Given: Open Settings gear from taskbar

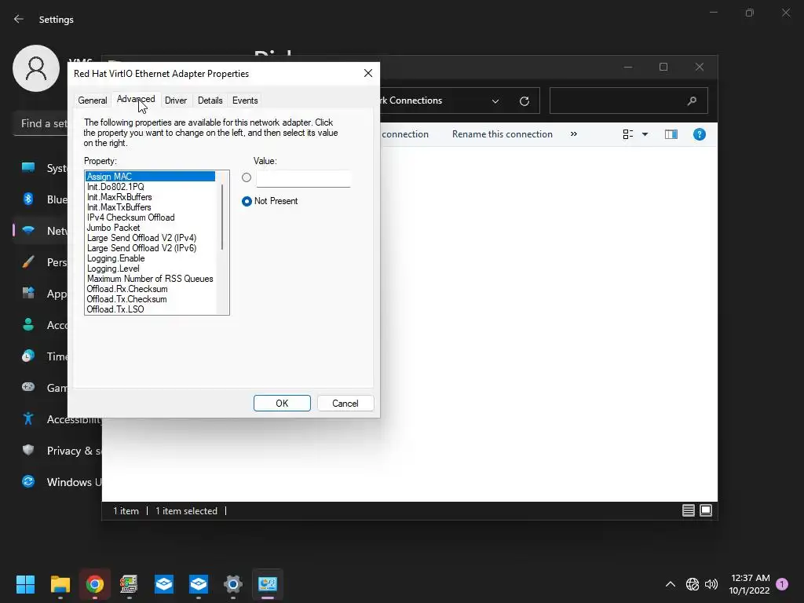Looking at the screenshot, I should [232, 584].
